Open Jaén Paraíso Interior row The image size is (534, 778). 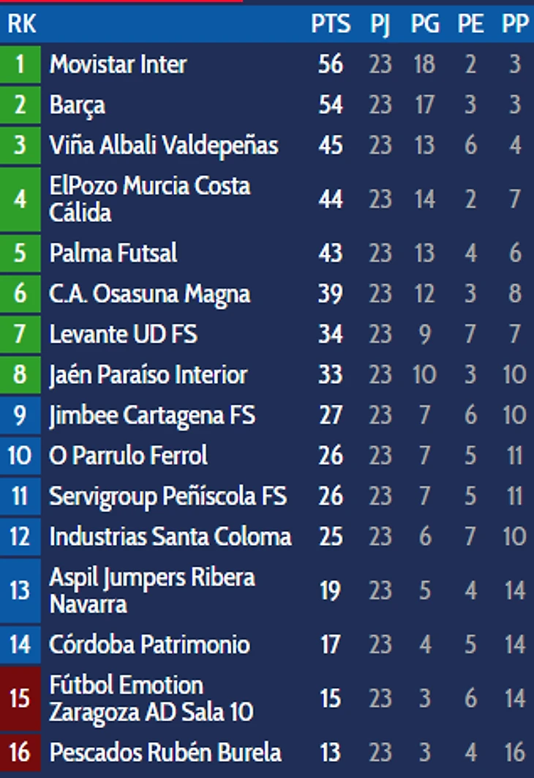(148, 375)
